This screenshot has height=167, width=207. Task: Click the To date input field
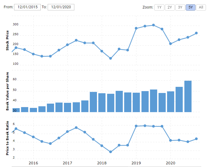61,7
